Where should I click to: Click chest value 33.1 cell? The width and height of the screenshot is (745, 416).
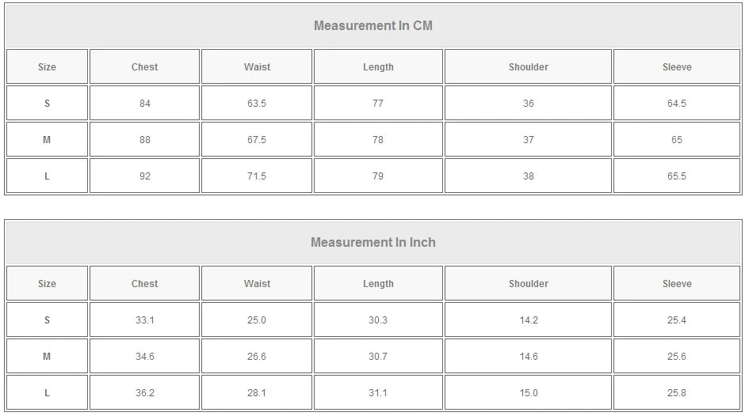point(144,320)
